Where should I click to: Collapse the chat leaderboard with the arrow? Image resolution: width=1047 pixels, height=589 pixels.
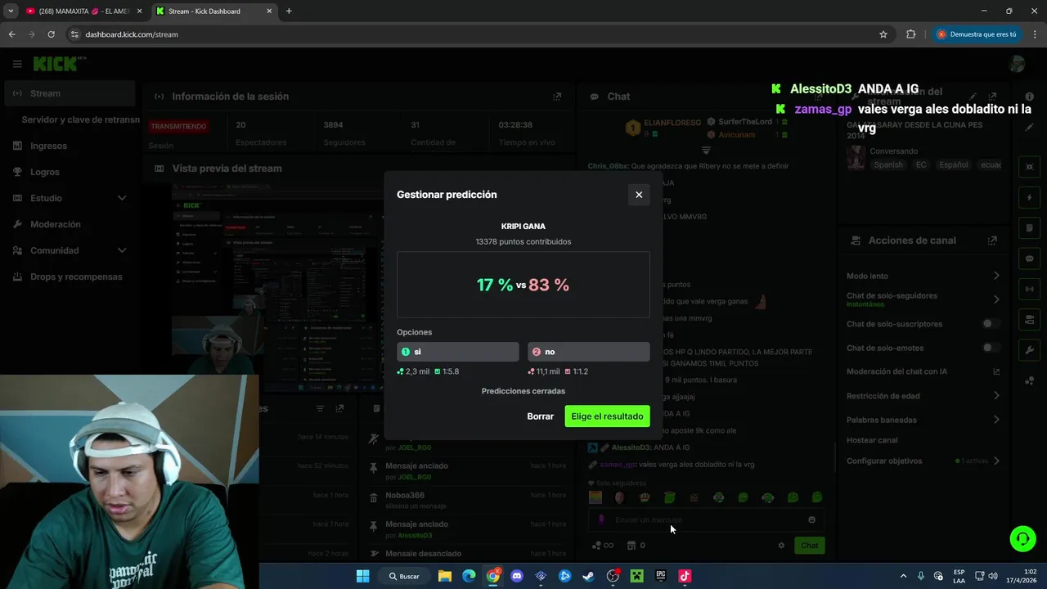[706, 151]
